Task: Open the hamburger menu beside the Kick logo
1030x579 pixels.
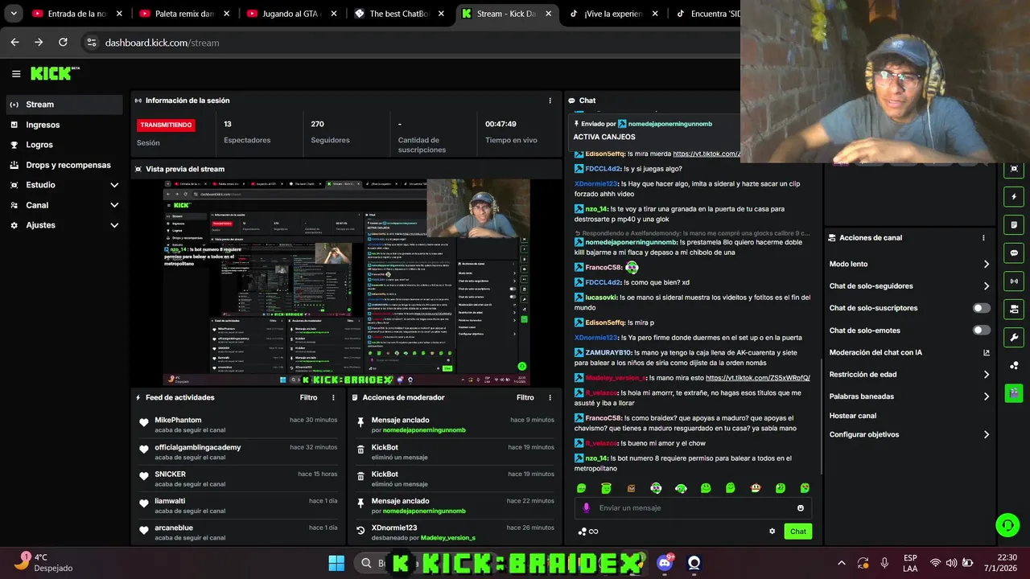Action: point(16,74)
